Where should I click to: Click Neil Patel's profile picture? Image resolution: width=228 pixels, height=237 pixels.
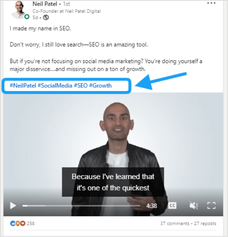coord(19,10)
